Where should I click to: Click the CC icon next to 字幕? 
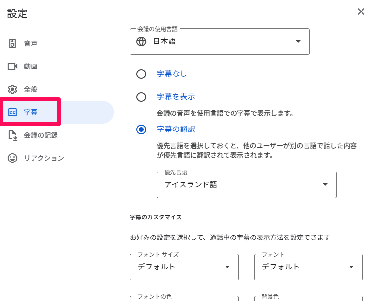(12, 112)
